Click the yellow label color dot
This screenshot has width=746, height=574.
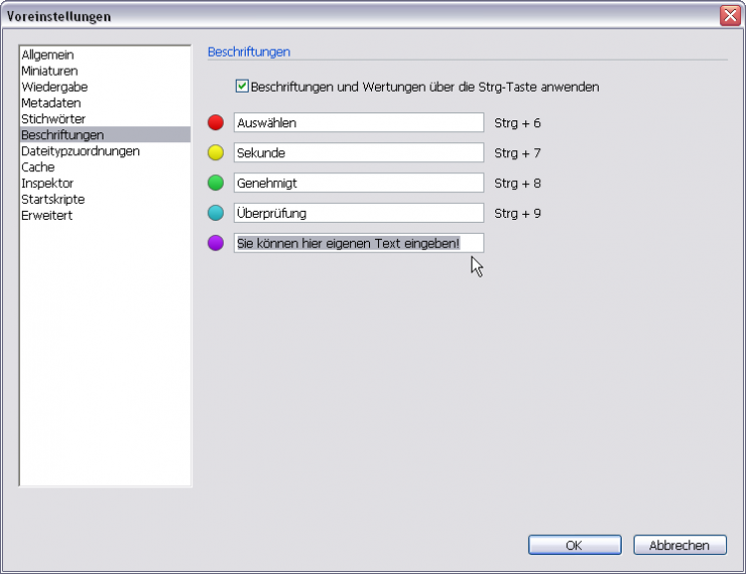pos(216,153)
